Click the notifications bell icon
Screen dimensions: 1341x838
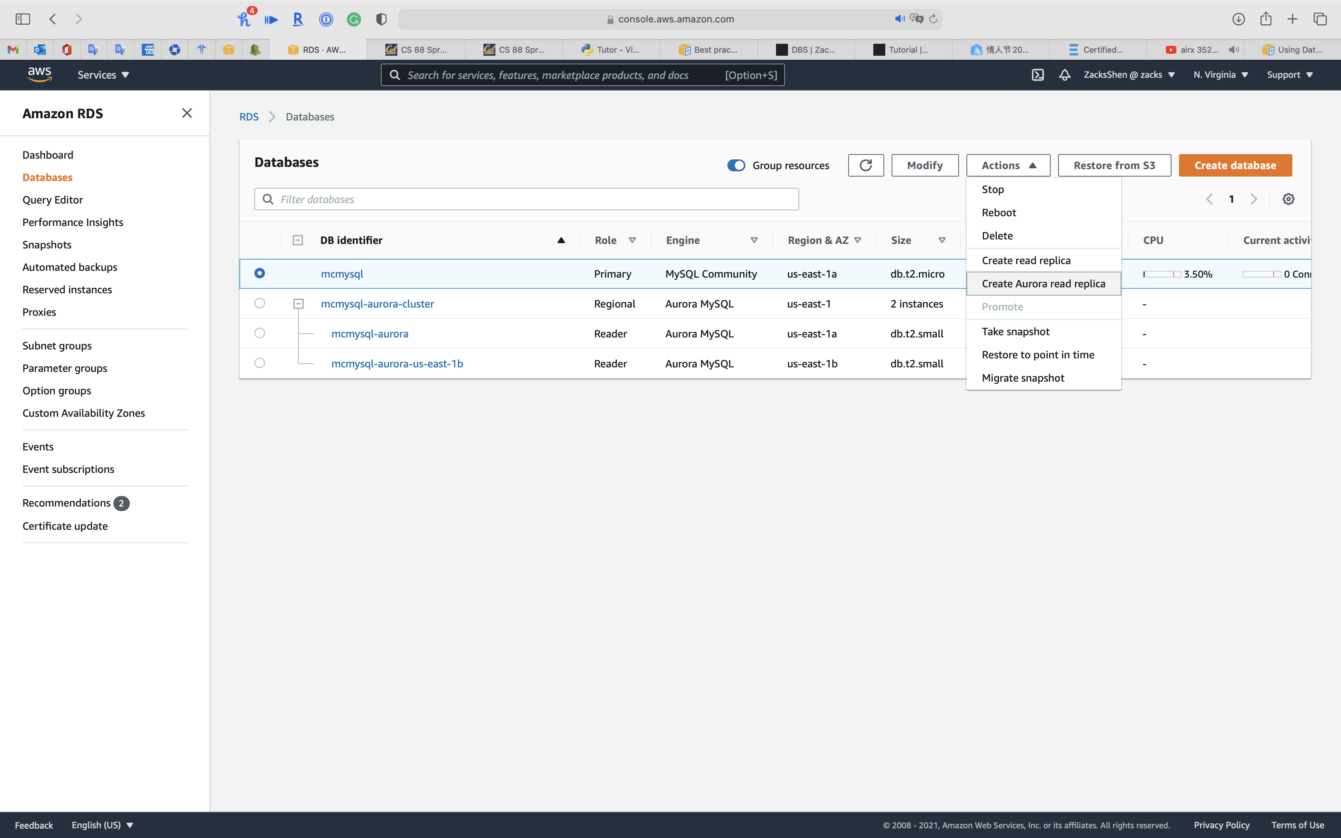tap(1064, 75)
